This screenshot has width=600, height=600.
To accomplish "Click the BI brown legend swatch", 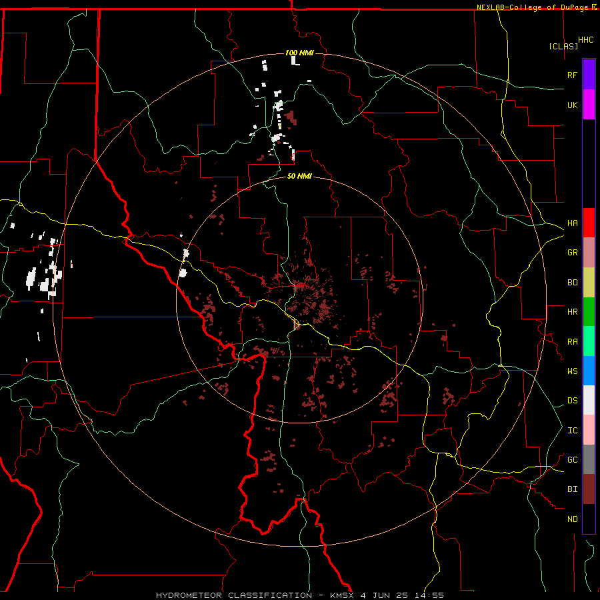I will point(589,489).
